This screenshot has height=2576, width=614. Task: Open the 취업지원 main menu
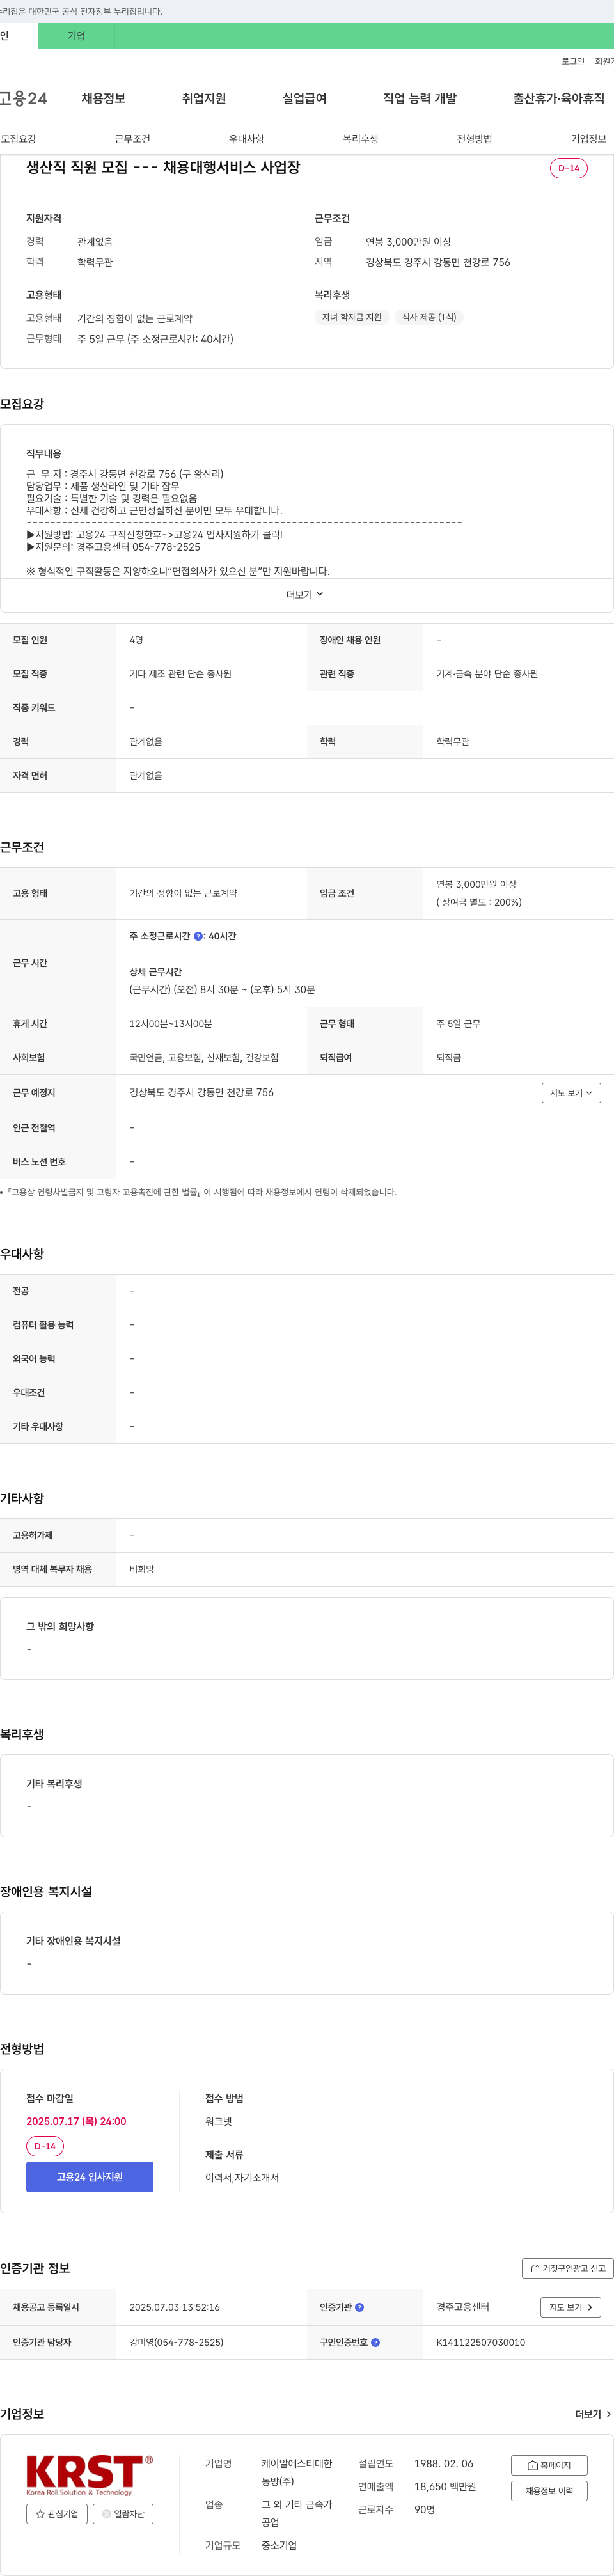pos(204,98)
